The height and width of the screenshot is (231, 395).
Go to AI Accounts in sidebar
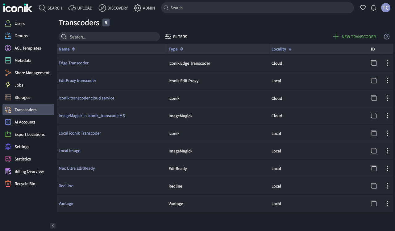pos(25,122)
